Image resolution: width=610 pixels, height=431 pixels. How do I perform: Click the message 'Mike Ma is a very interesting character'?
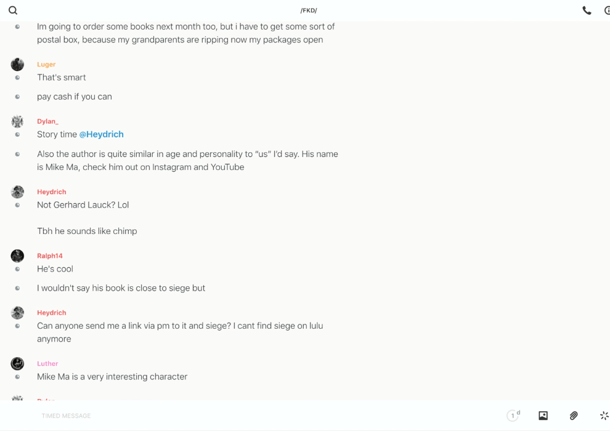112,376
